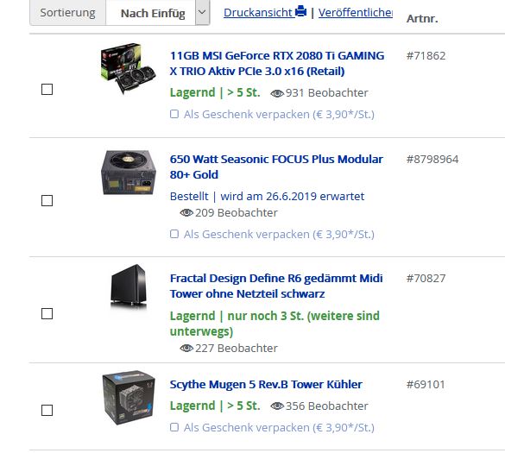
Task: Click the eye icon next to 356 Beobachter
Action: point(277,406)
